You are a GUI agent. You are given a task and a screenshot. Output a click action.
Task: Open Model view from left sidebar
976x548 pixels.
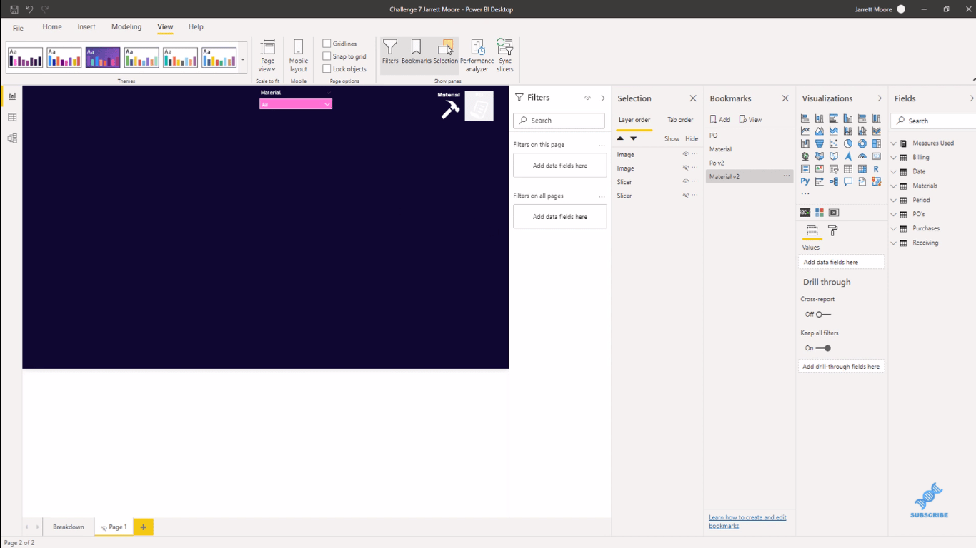(x=12, y=138)
